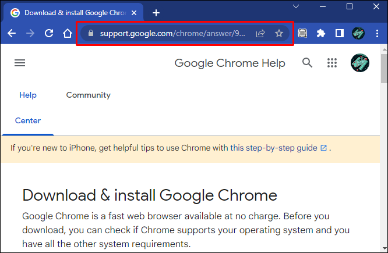Image resolution: width=388 pixels, height=253 pixels.
Task: Click the external link icon after the guide link
Action: tap(323, 148)
